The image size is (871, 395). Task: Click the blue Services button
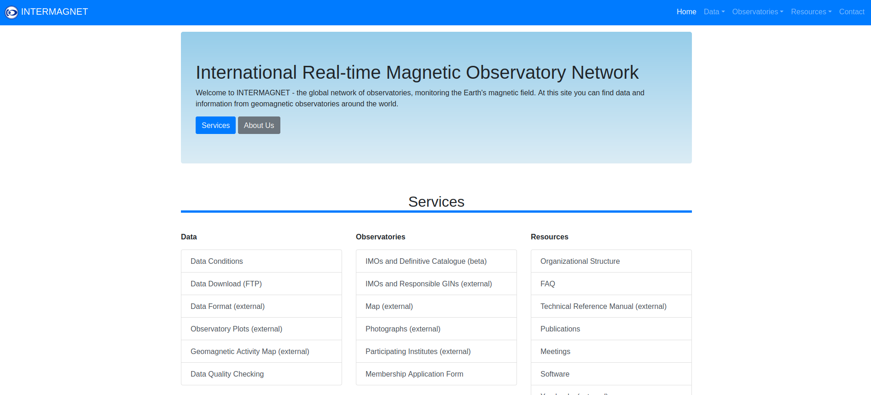(x=215, y=125)
